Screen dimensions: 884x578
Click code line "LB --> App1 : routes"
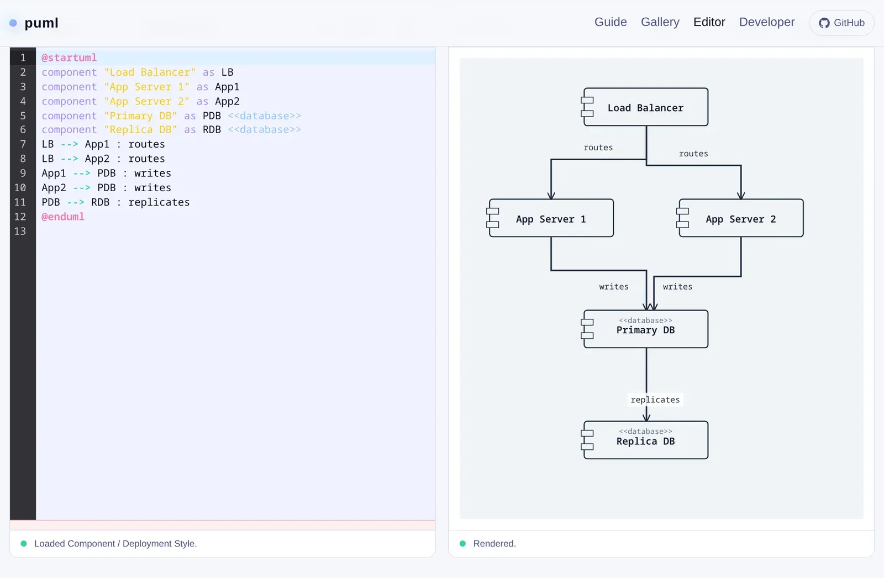(103, 144)
